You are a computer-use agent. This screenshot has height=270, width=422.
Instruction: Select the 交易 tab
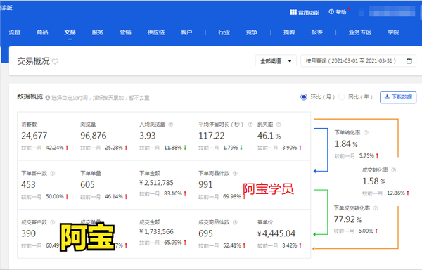tap(70, 32)
